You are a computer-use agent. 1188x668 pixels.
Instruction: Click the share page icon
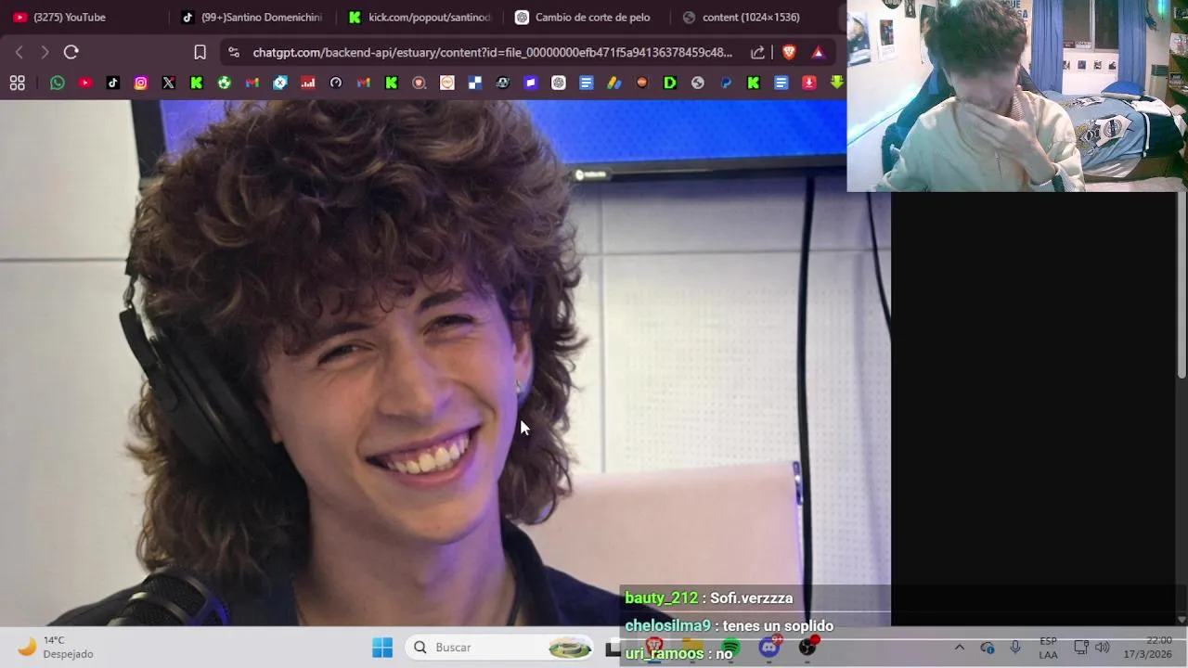pos(758,52)
